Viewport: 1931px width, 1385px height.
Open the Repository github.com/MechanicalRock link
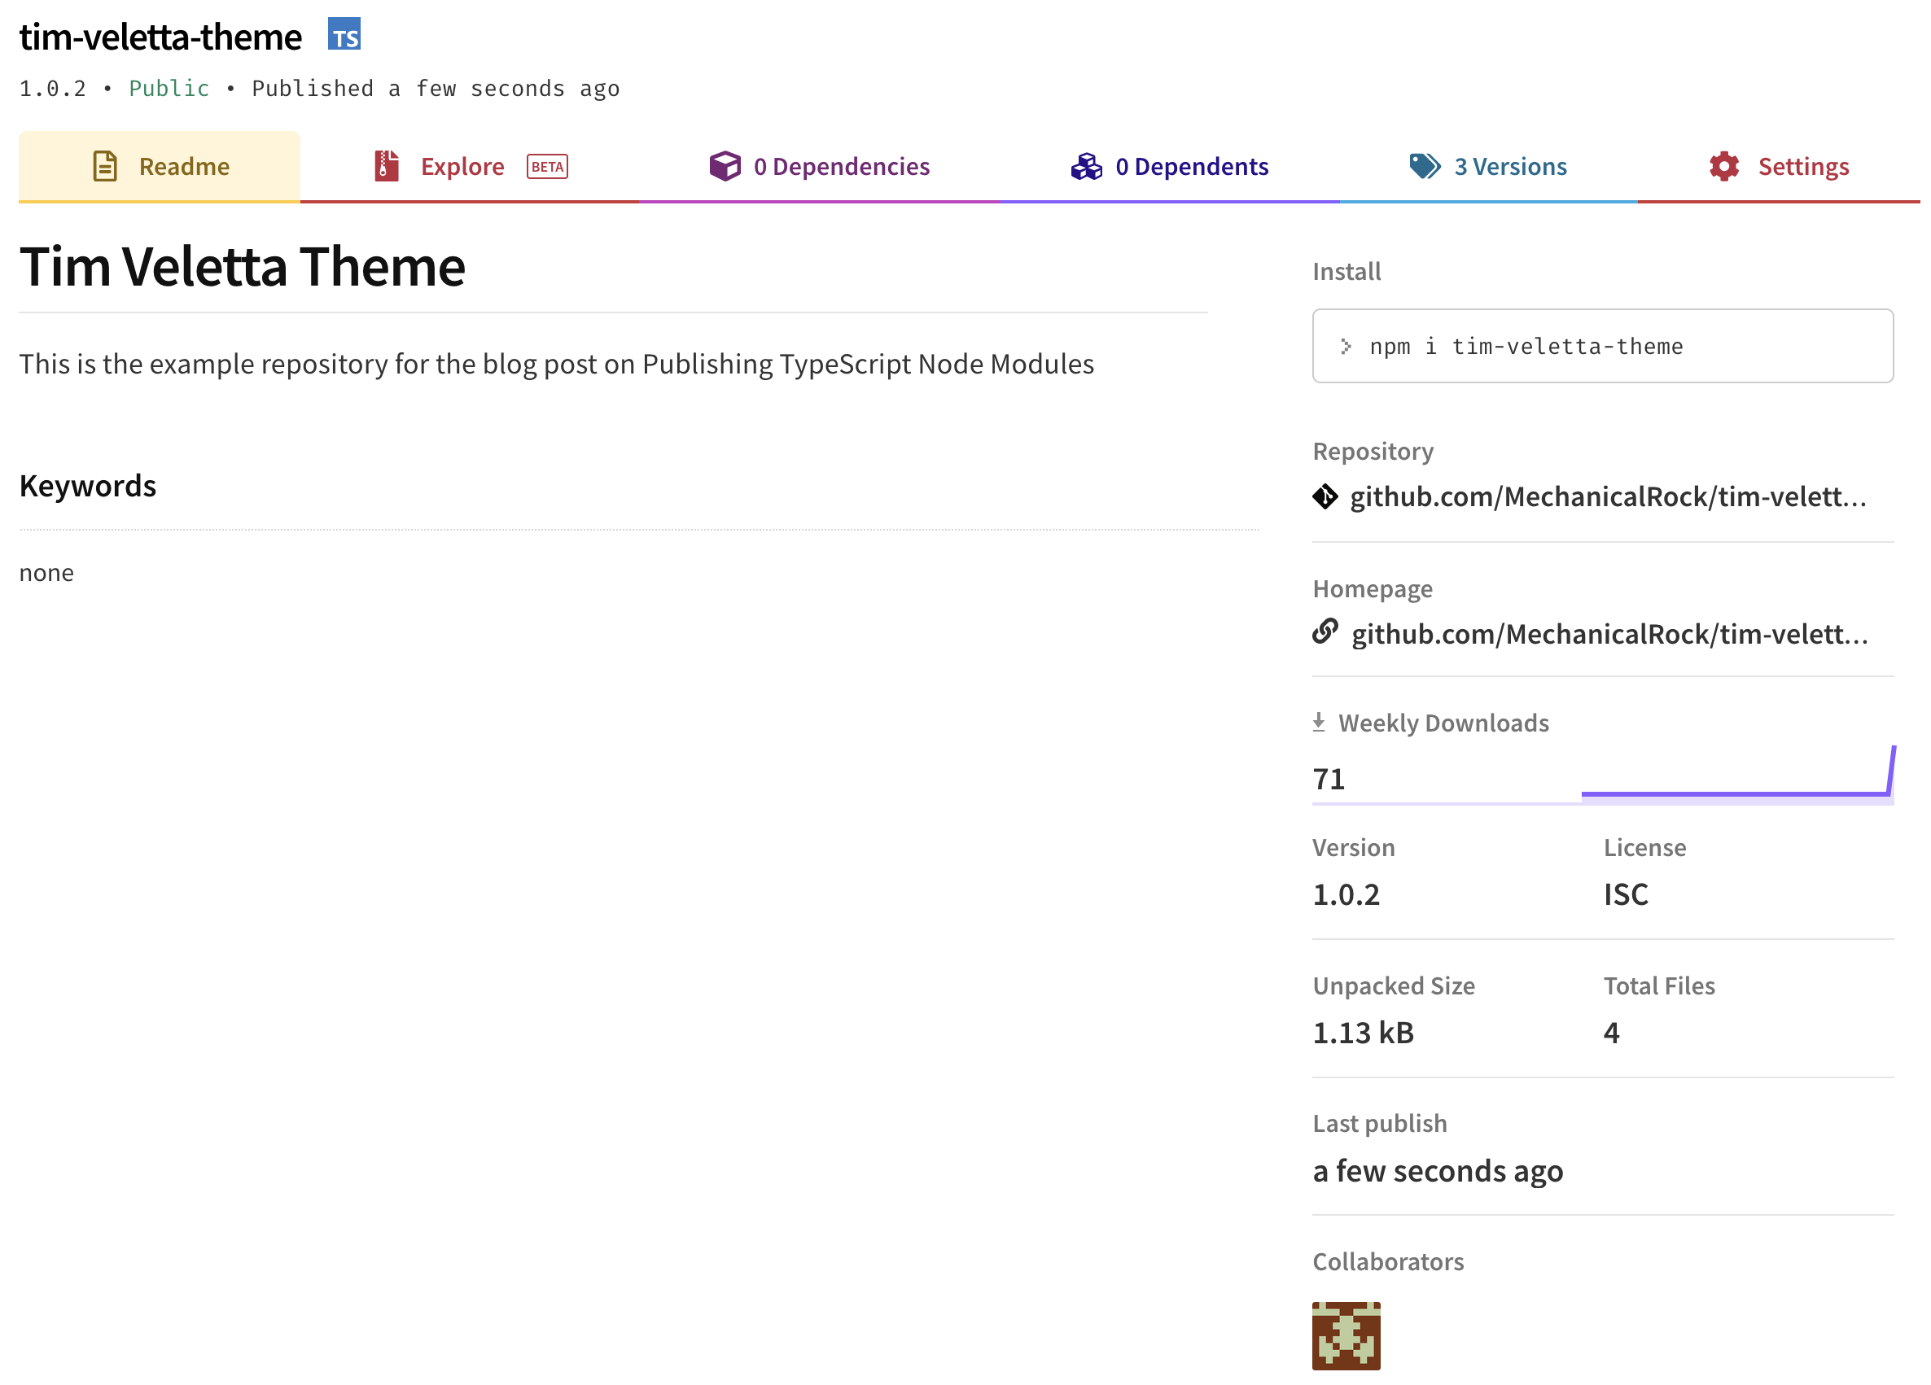(1609, 496)
